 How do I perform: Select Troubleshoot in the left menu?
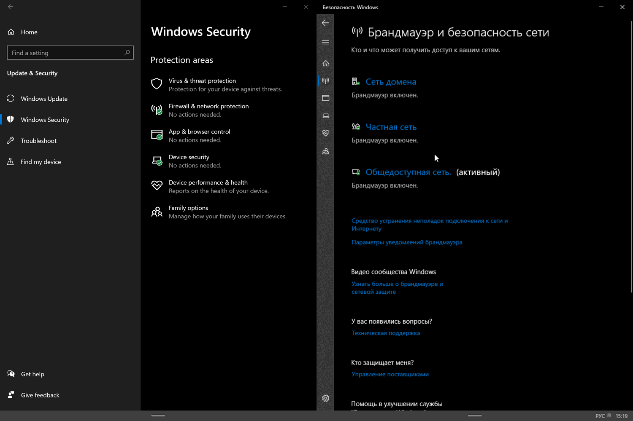38,141
